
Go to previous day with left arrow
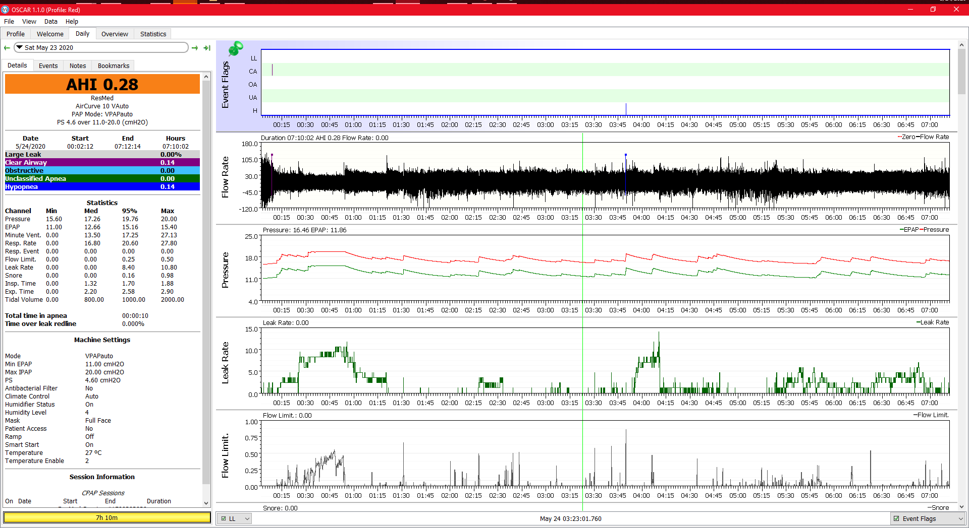click(x=7, y=48)
